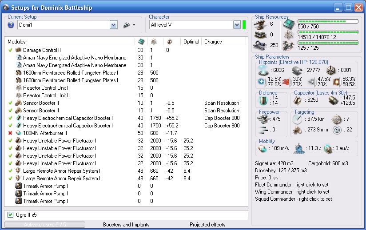Set Fleet Commander text line

(x=291, y=185)
